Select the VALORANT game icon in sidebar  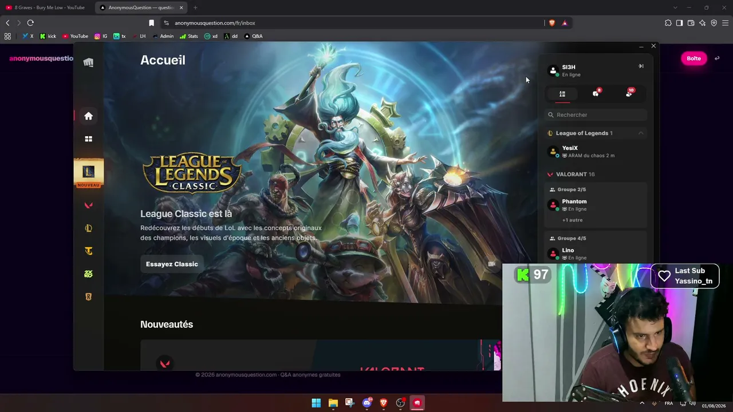point(88,205)
